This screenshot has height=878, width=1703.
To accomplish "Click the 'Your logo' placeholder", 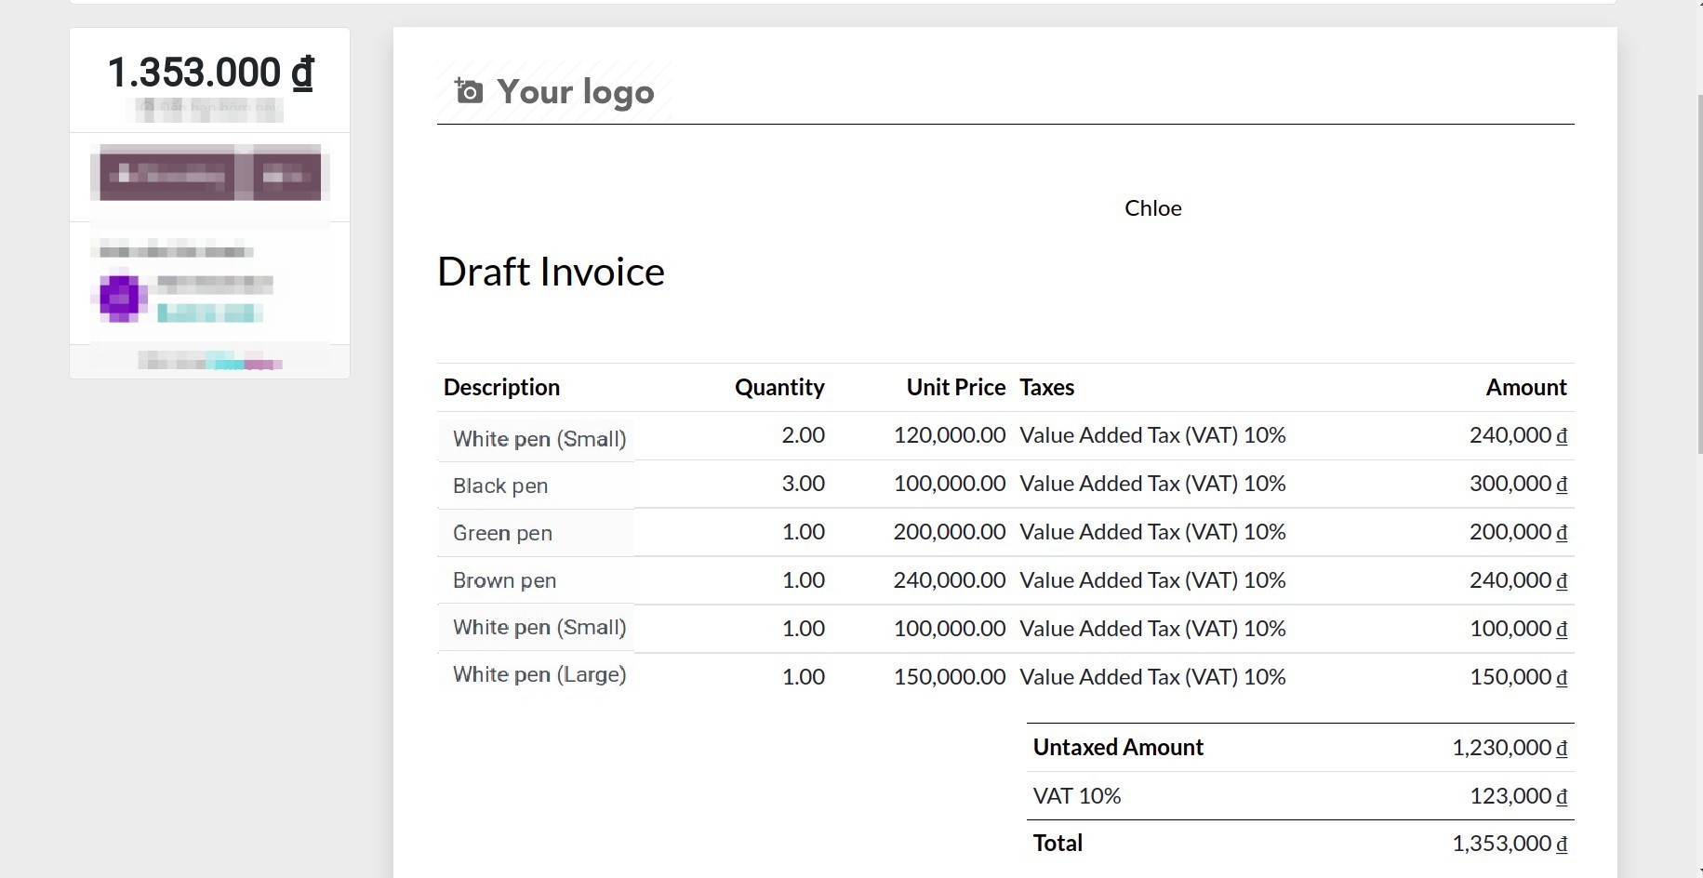I will coord(575,91).
